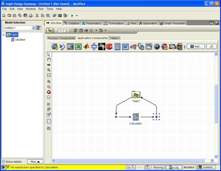Switch to the Formulation tab

pyautogui.click(x=113, y=23)
